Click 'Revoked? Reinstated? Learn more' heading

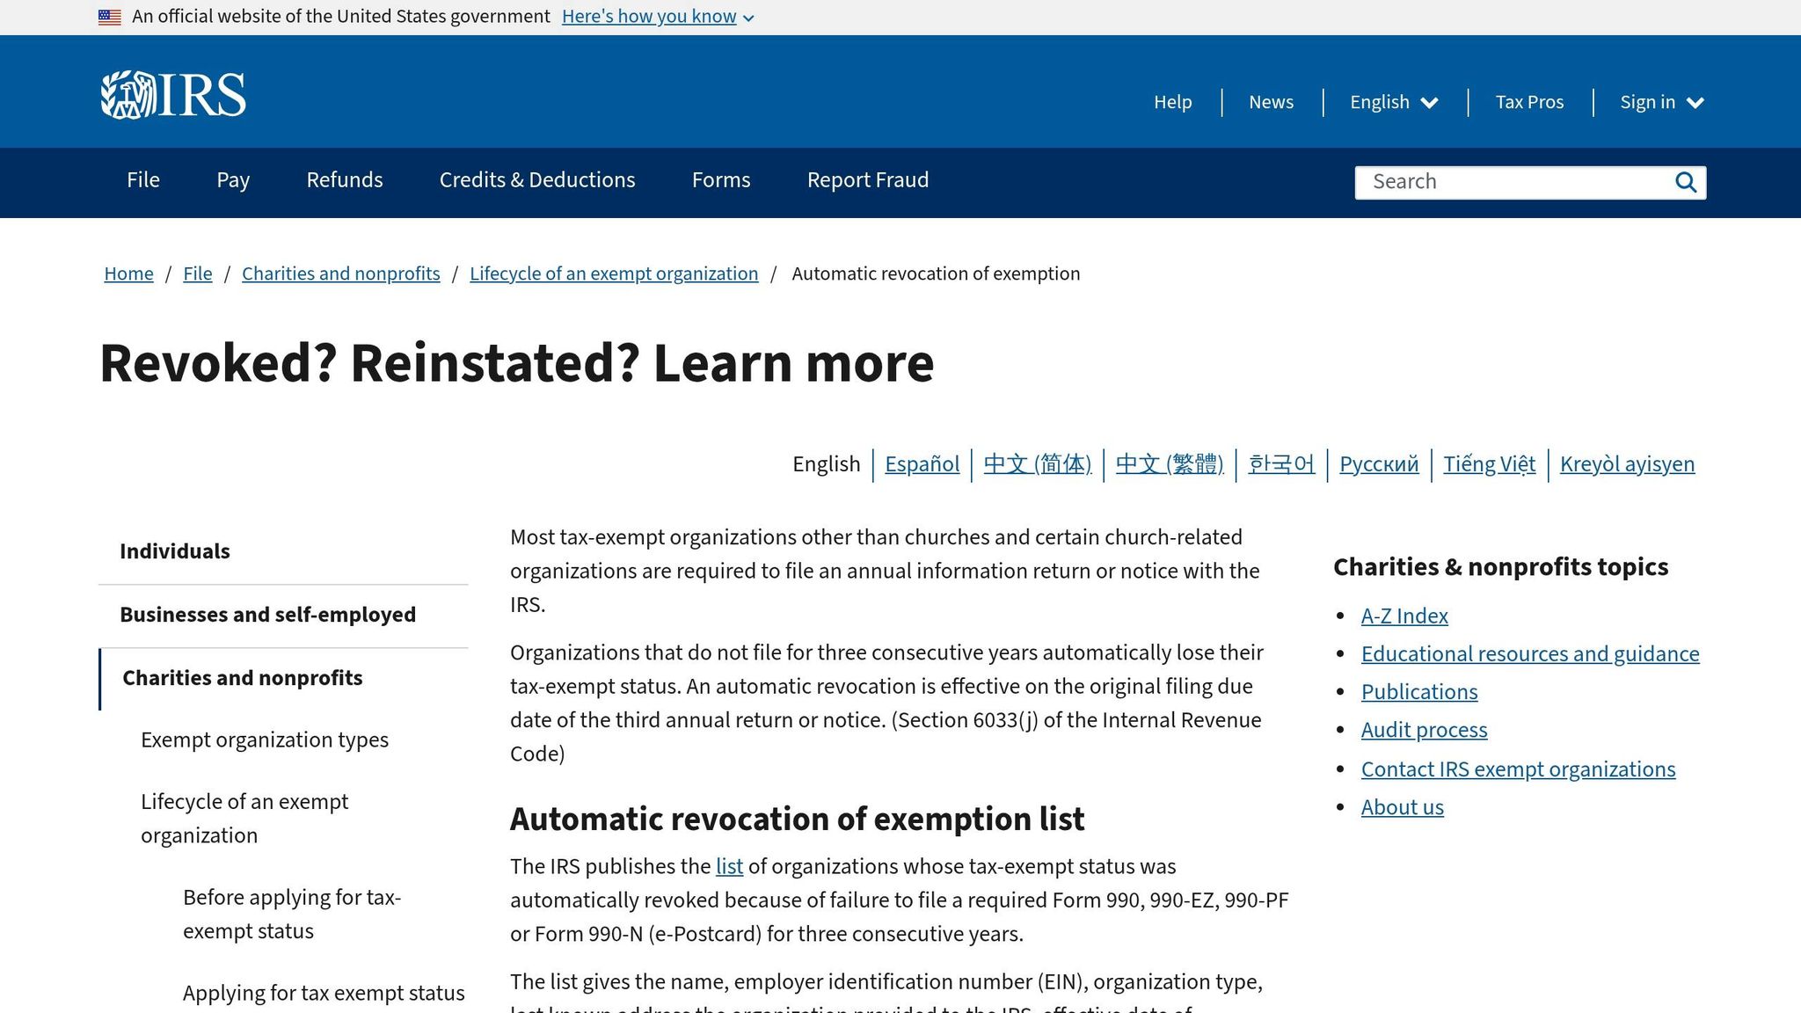(517, 363)
